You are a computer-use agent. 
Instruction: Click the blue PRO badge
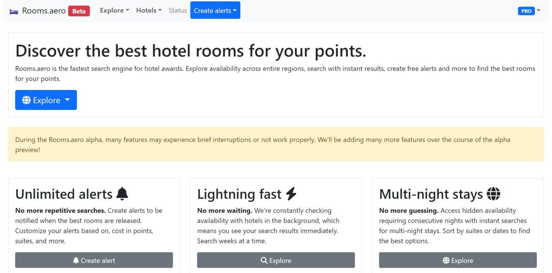526,11
